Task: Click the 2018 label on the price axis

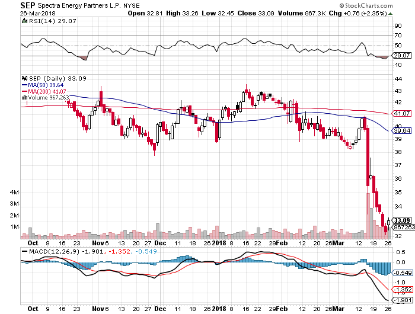Action: click(219, 243)
